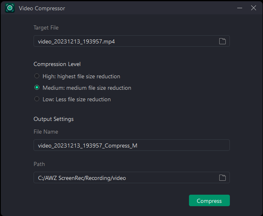This screenshot has height=216, width=263.
Task: Select Low compression level radio button
Action: pyautogui.click(x=37, y=99)
